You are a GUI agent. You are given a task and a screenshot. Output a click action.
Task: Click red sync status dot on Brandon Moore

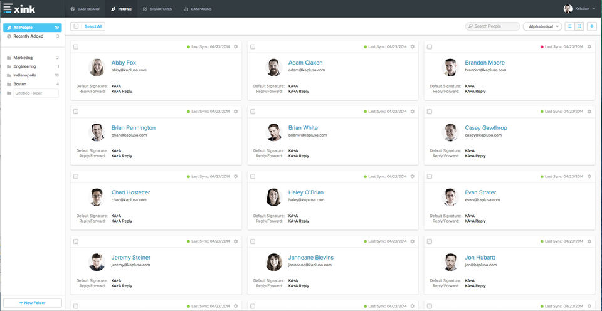(542, 47)
